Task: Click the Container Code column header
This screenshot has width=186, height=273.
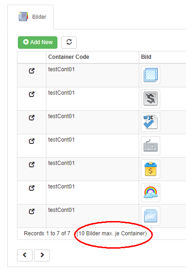Action: (x=68, y=57)
